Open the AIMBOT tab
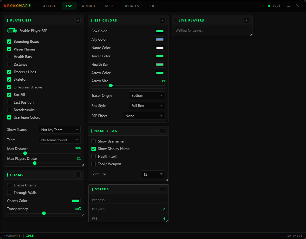The width and height of the screenshot is (306, 239). click(88, 6)
